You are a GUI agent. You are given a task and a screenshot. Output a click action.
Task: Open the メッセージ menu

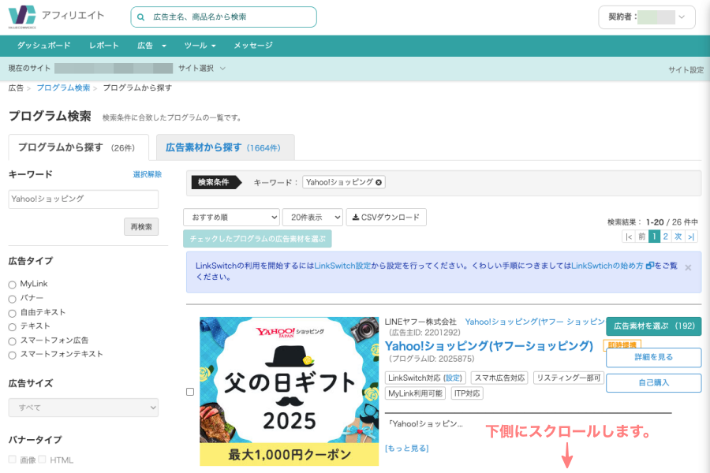coord(253,46)
